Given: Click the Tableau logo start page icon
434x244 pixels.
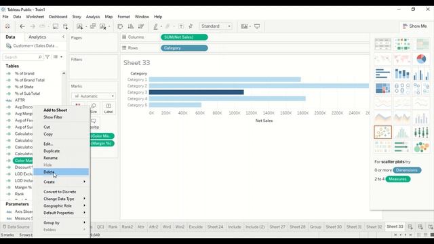Looking at the screenshot, I should (7, 26).
